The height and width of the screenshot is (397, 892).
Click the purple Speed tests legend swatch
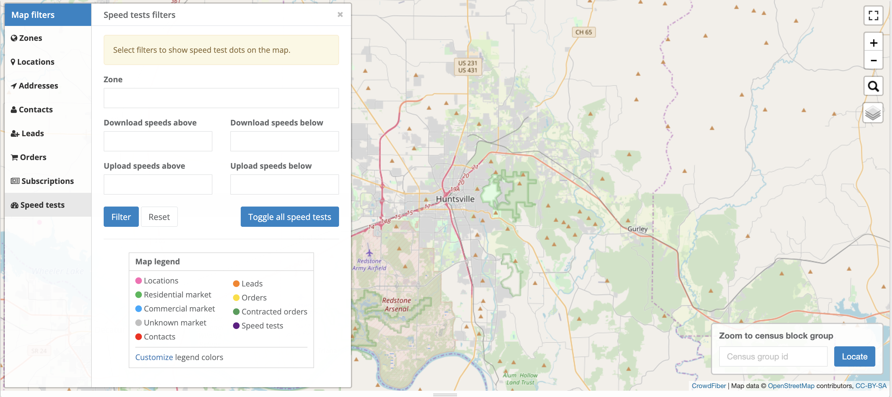236,326
